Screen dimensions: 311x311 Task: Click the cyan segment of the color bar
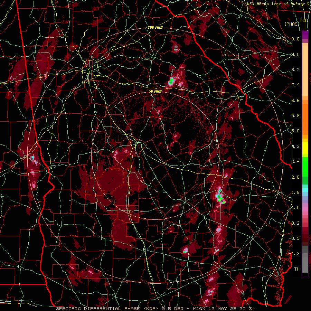[x=305, y=190]
